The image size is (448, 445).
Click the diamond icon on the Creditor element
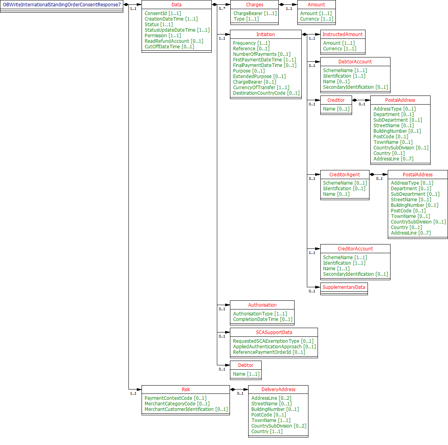click(355, 100)
